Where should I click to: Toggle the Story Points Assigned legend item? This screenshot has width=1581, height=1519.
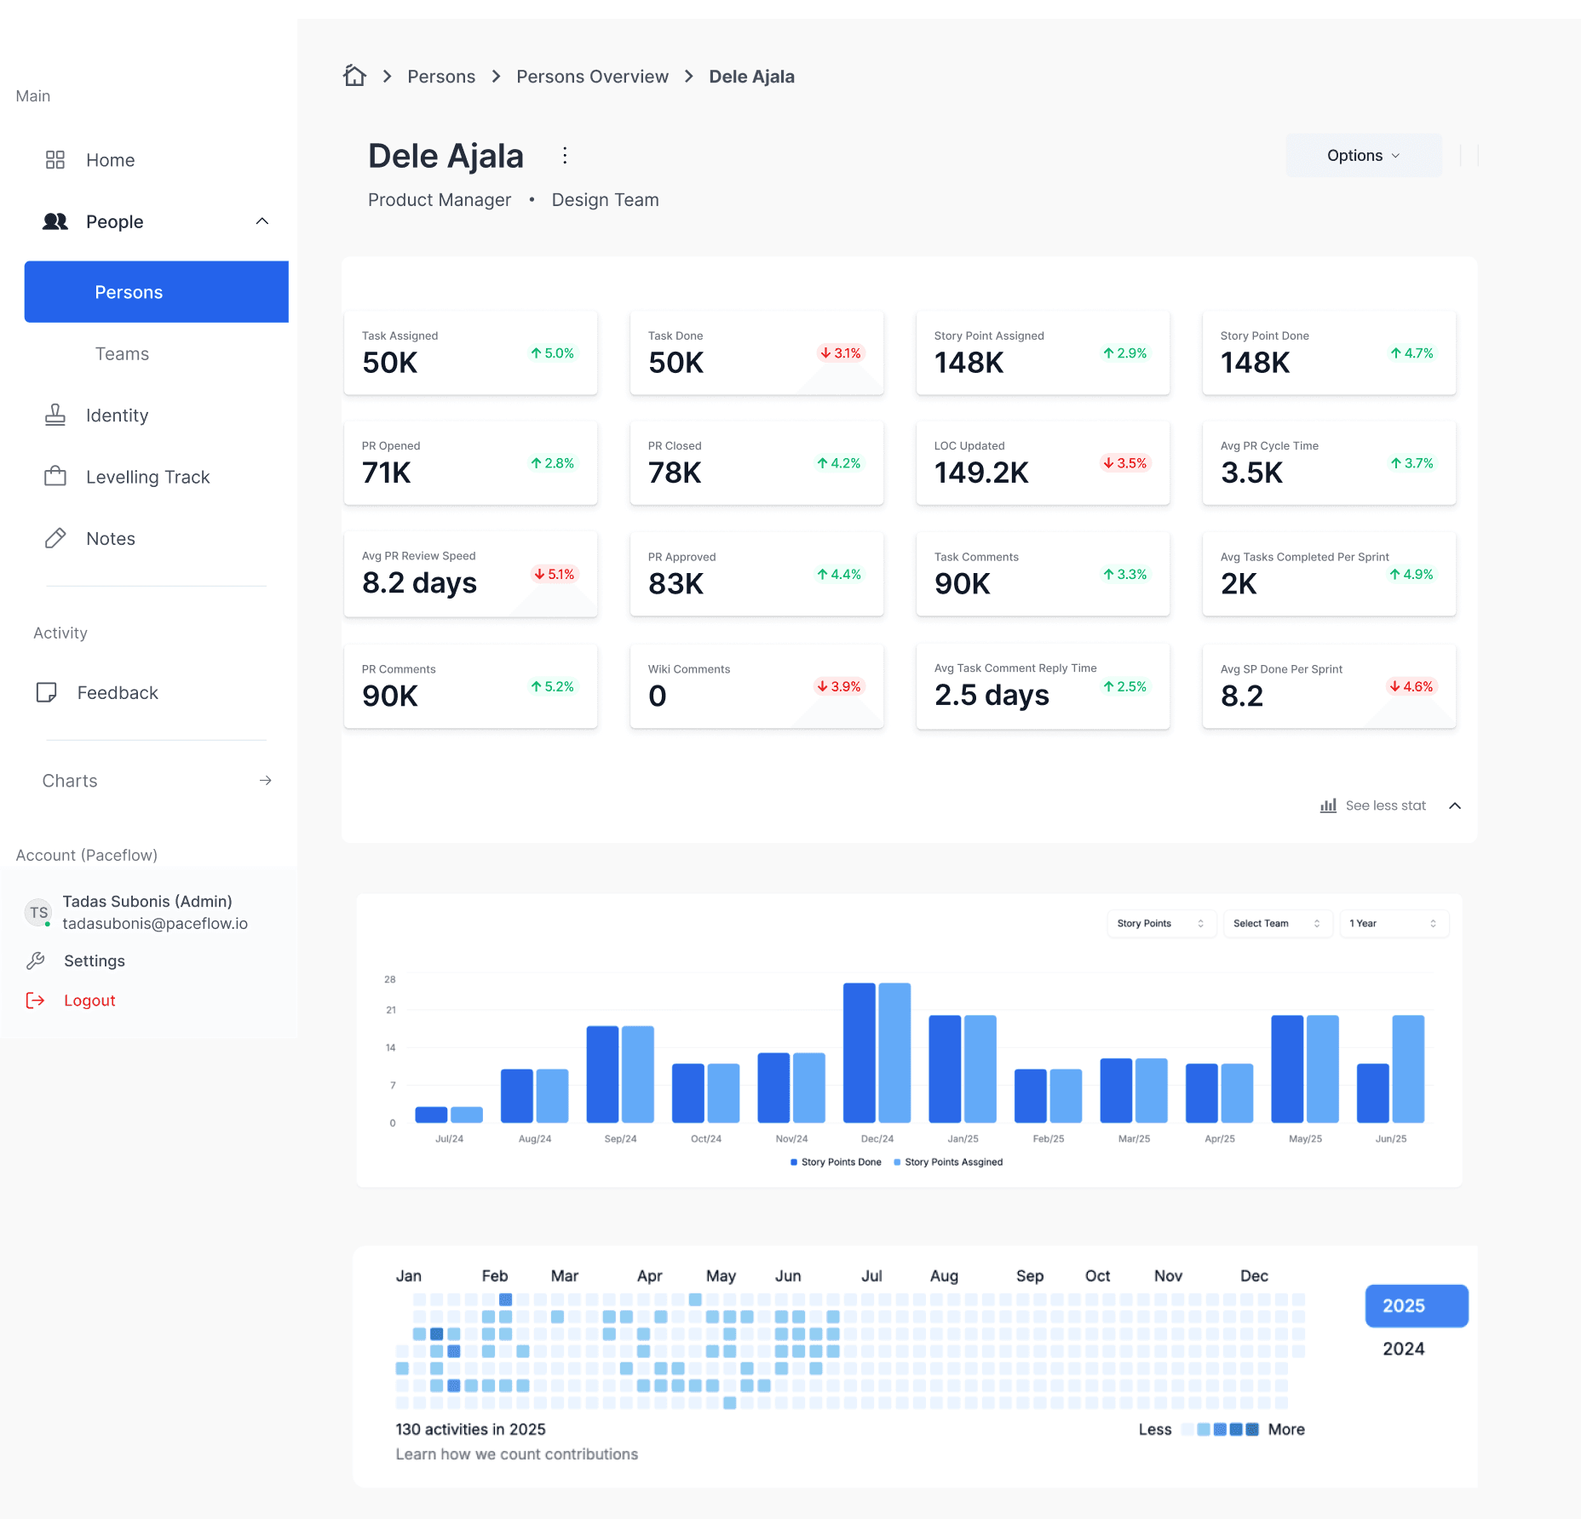pyautogui.click(x=947, y=1161)
